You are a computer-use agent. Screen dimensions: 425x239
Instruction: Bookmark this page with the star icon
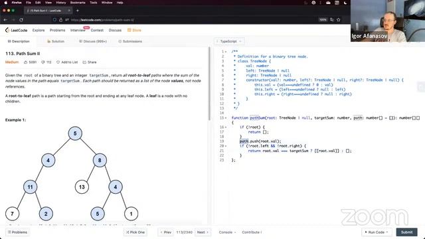(338, 20)
